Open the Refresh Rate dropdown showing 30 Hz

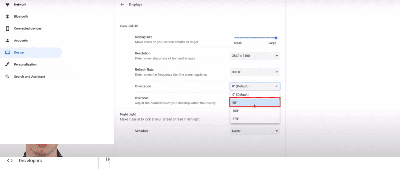[x=255, y=72]
